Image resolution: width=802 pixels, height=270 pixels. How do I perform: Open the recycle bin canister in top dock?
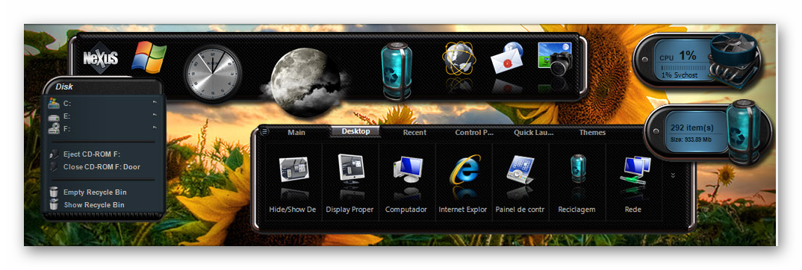tap(397, 70)
